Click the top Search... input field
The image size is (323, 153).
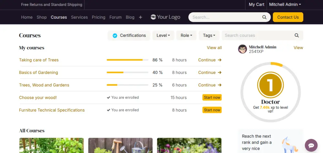click(225, 17)
